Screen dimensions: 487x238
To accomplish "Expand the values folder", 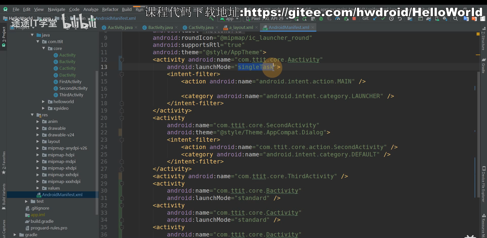I will click(x=38, y=188).
